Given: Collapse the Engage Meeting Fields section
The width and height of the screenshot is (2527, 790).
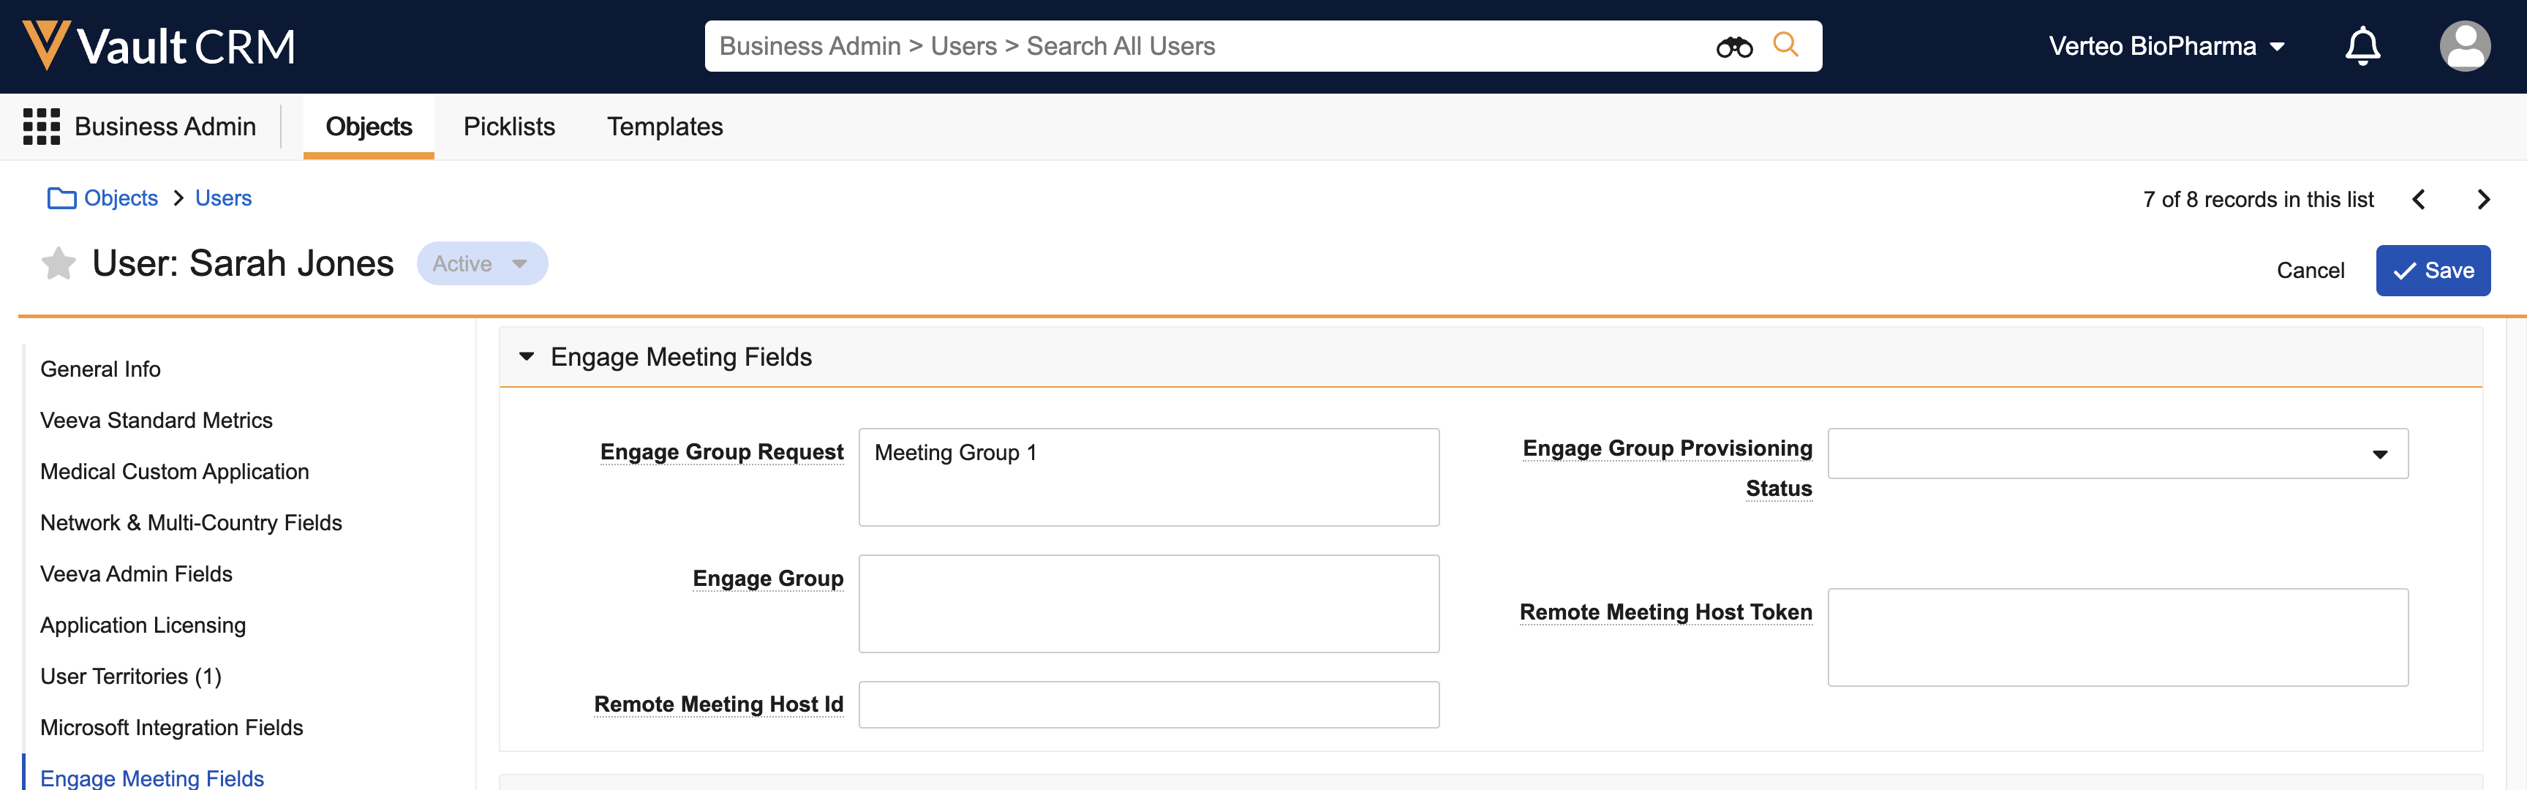Looking at the screenshot, I should (x=527, y=357).
